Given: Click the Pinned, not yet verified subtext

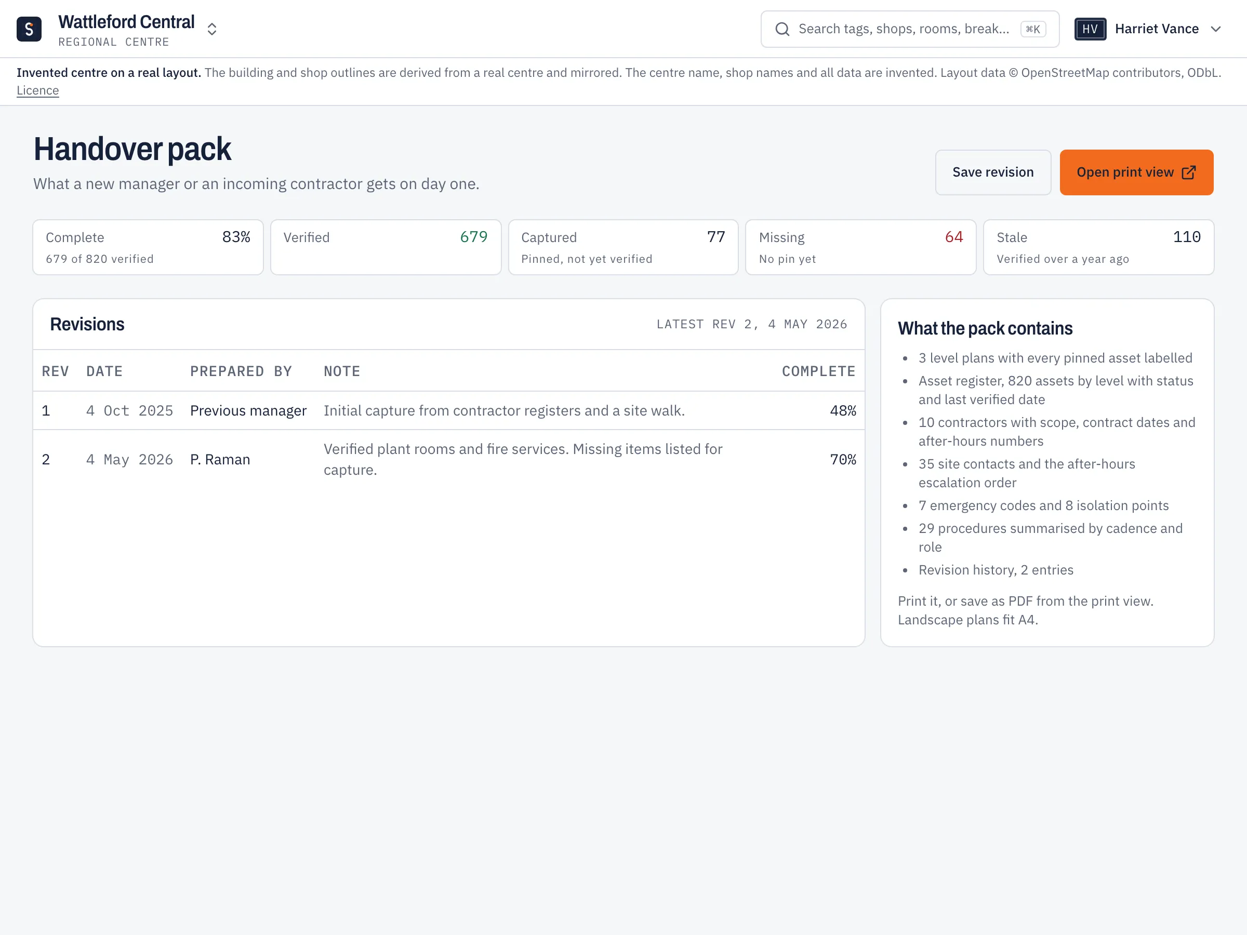Looking at the screenshot, I should 587,259.
